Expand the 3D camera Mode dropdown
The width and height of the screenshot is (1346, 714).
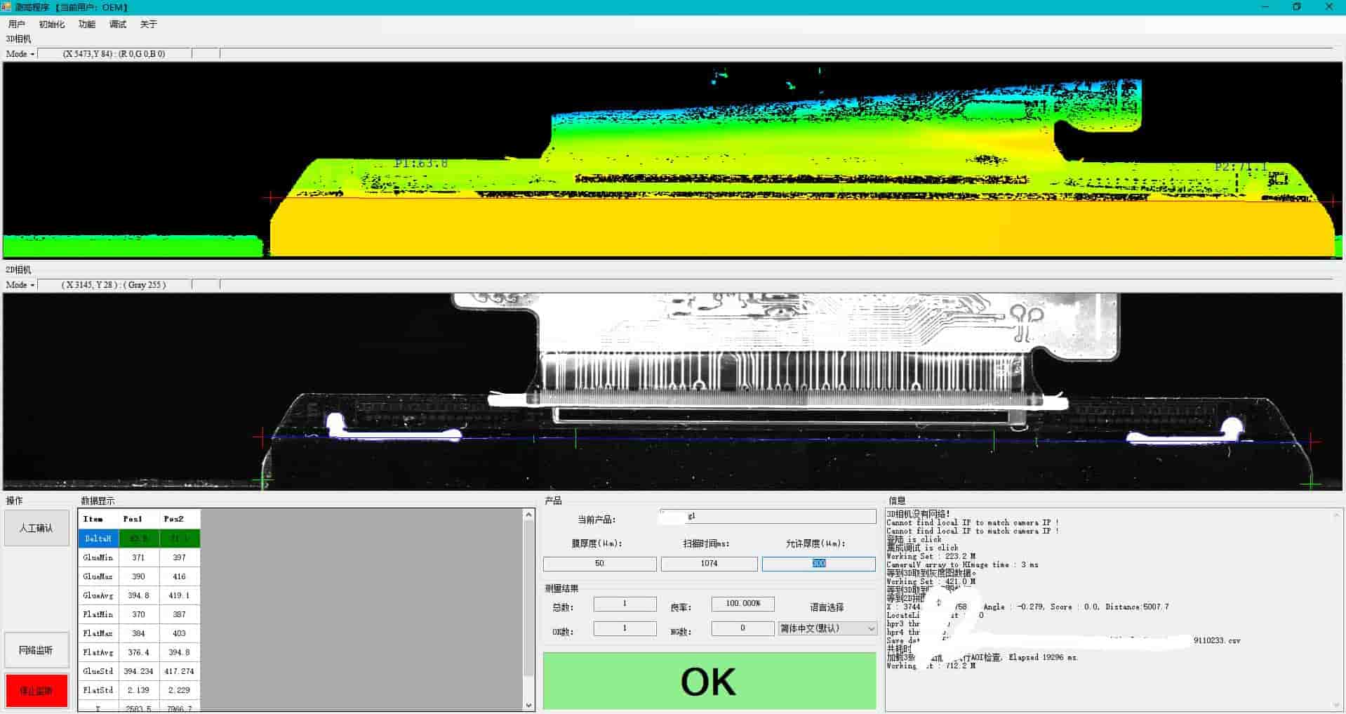(x=20, y=54)
